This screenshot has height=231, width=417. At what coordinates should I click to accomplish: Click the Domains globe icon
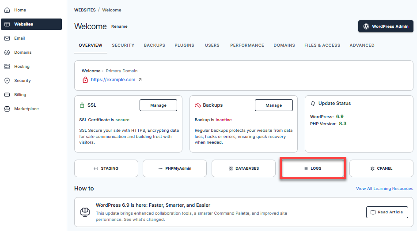click(7, 52)
